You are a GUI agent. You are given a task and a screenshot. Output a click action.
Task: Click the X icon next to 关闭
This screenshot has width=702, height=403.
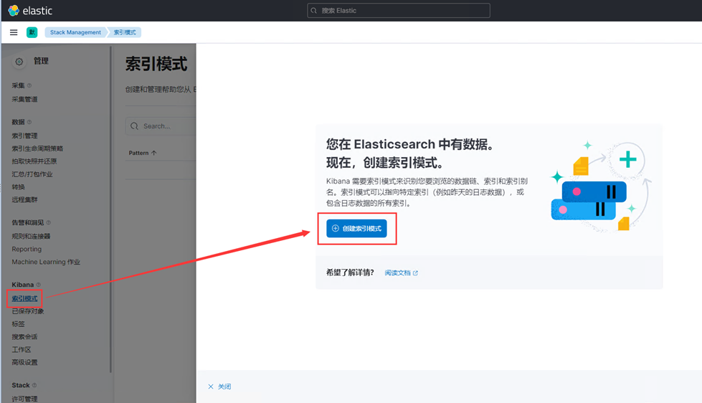210,387
